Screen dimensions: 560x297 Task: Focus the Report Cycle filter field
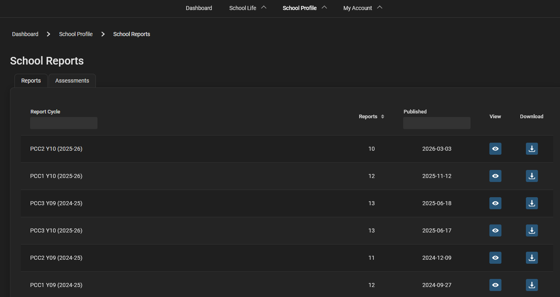[64, 123]
